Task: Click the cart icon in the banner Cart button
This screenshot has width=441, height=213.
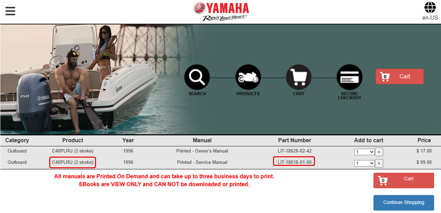Action: click(x=385, y=76)
